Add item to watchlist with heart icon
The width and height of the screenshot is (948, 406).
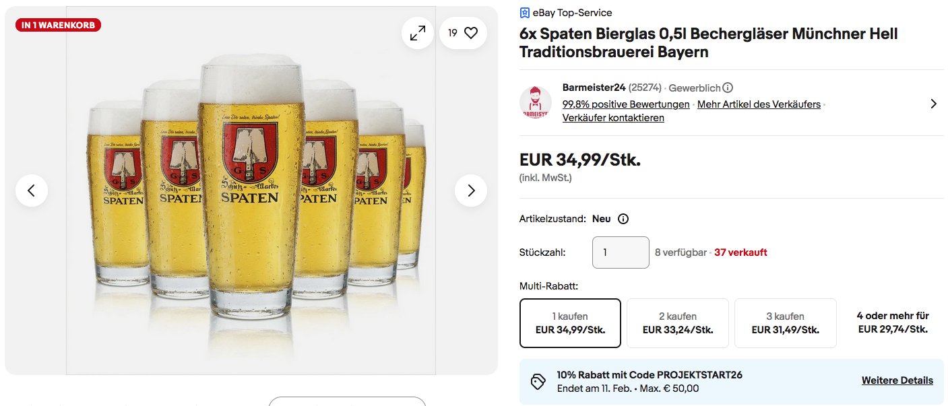pyautogui.click(x=470, y=33)
